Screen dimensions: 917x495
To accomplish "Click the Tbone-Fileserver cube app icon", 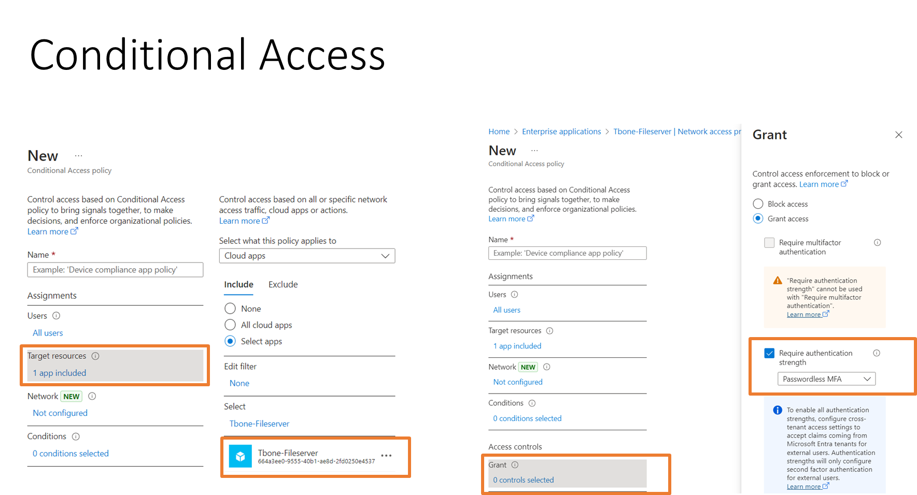I will (241, 456).
